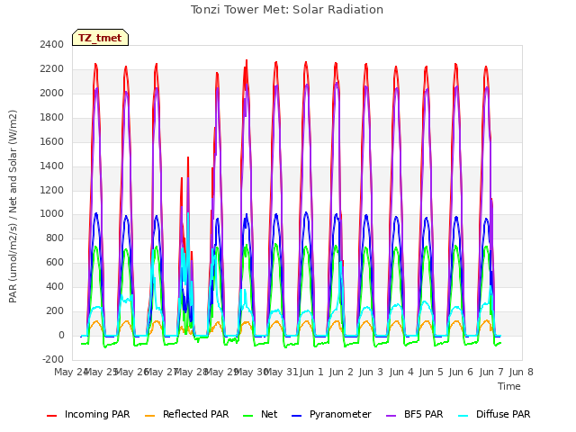Click the cyan Diffuse PAR legend swatch
The height and width of the screenshot is (432, 576).
(463, 416)
